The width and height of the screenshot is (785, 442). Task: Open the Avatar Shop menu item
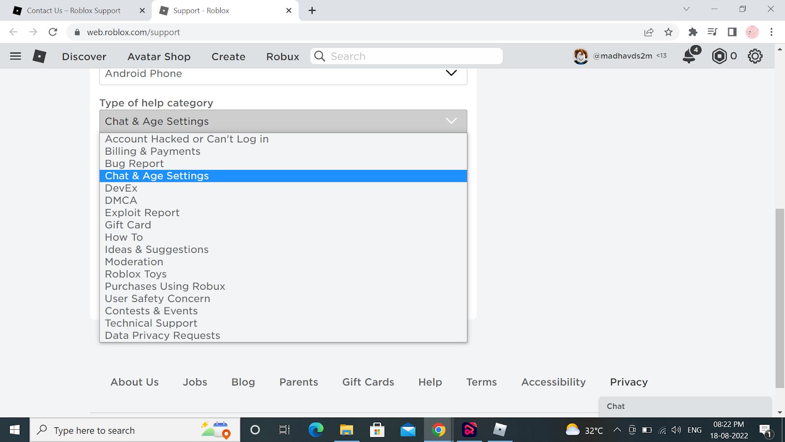[158, 56]
